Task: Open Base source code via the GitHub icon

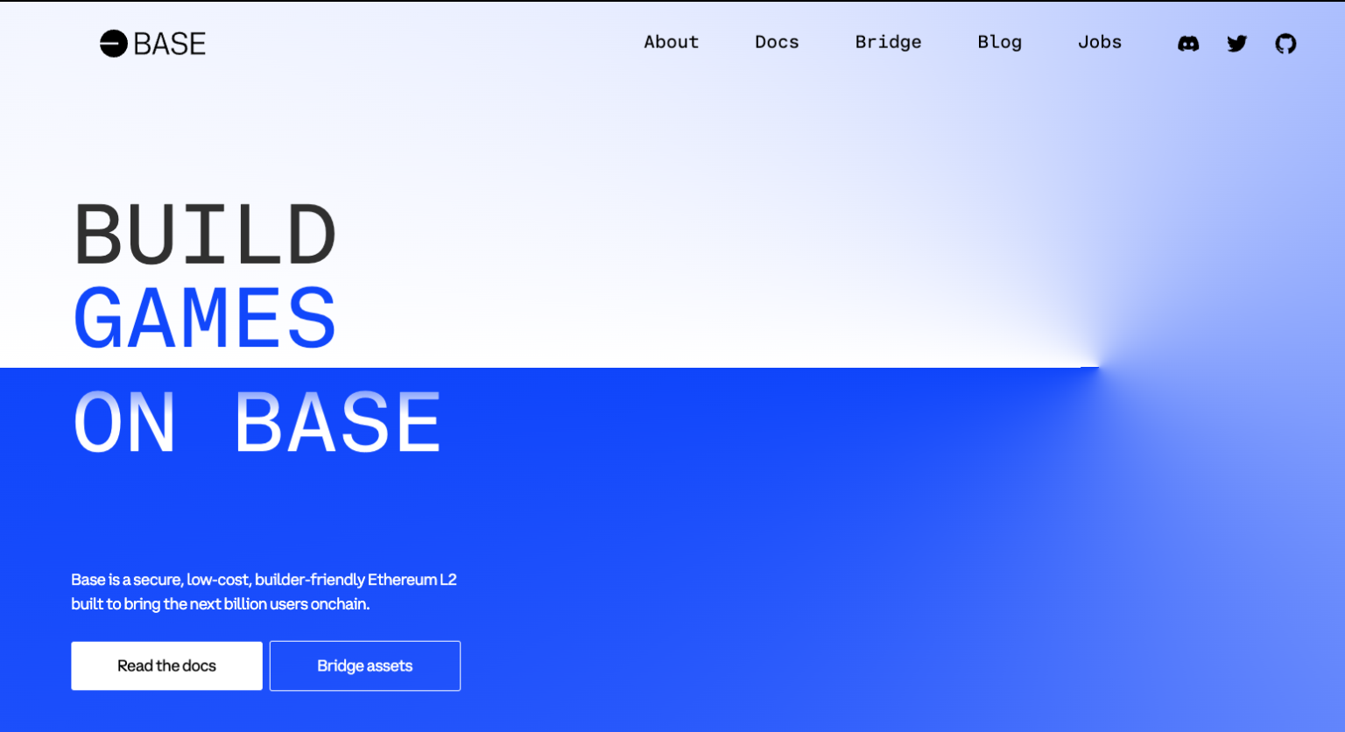Action: (x=1285, y=43)
